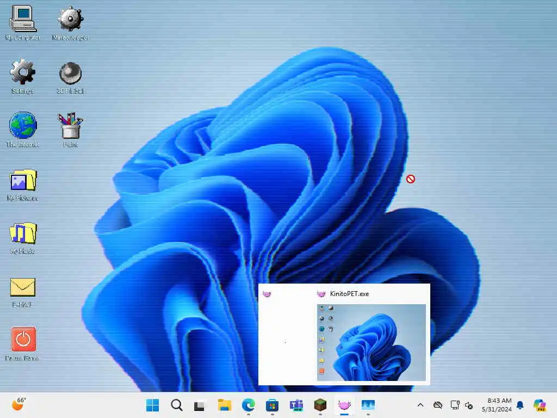Click the KinitoPET.exe preview title
557x418 pixels.
point(349,293)
